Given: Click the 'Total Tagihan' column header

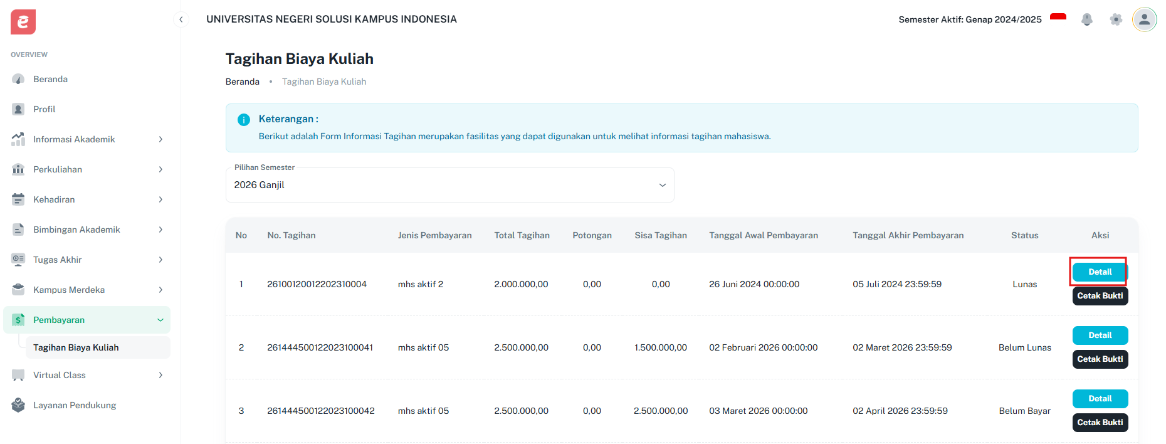Looking at the screenshot, I should click(522, 235).
